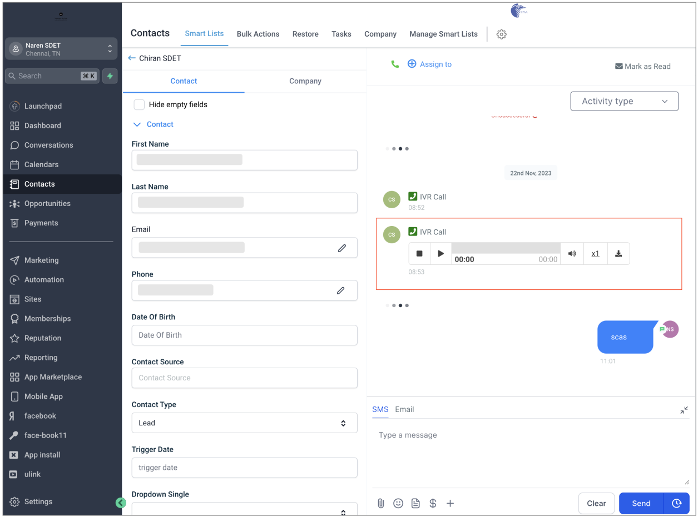Open settings gear next to Manage Smart Lists

pyautogui.click(x=501, y=34)
